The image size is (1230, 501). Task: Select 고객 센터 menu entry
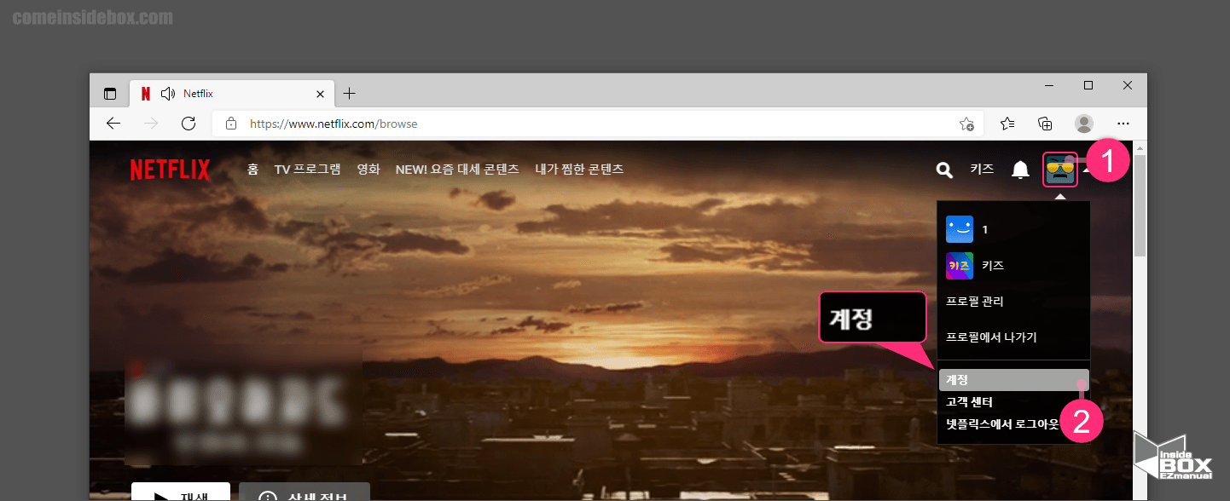pyautogui.click(x=969, y=402)
